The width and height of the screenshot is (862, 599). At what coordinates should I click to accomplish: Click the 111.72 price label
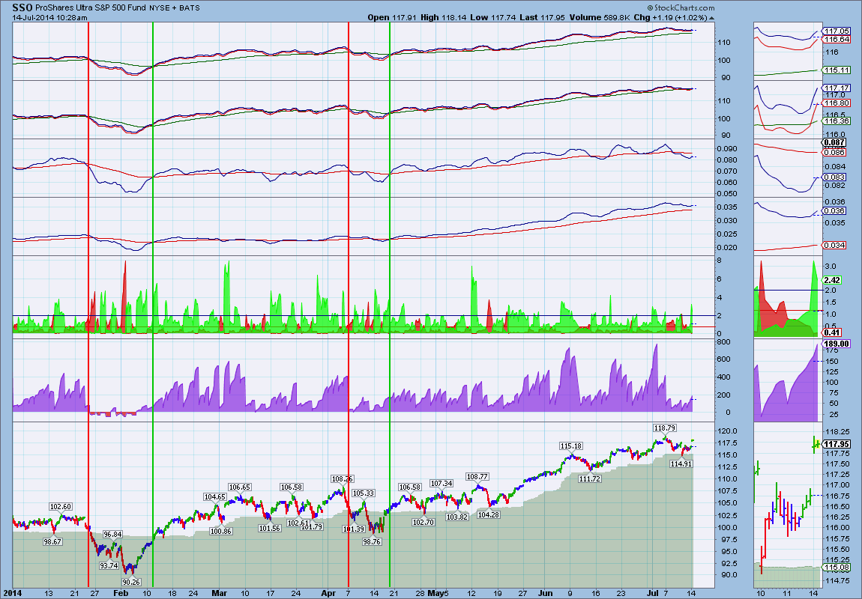[x=590, y=478]
